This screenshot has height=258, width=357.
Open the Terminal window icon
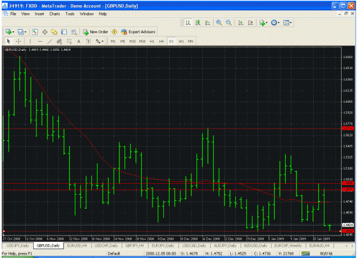coord(64,32)
